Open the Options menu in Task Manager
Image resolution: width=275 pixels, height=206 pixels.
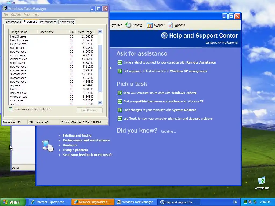pos(16,14)
